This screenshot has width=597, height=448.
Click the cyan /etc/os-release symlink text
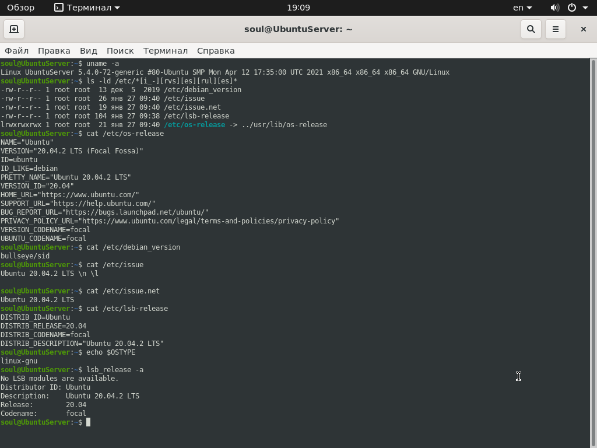[x=195, y=125]
